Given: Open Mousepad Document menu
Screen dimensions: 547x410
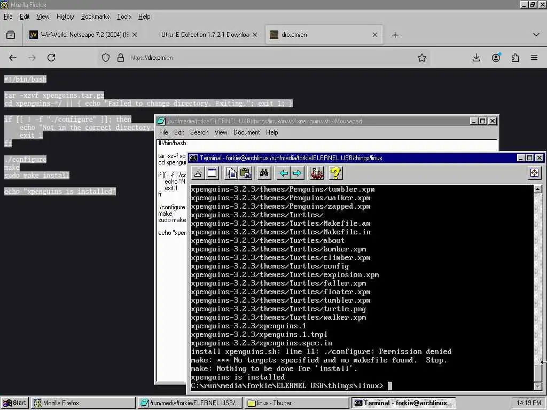Looking at the screenshot, I should point(247,132).
